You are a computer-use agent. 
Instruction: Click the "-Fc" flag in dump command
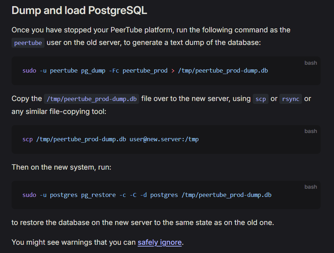[114, 71]
